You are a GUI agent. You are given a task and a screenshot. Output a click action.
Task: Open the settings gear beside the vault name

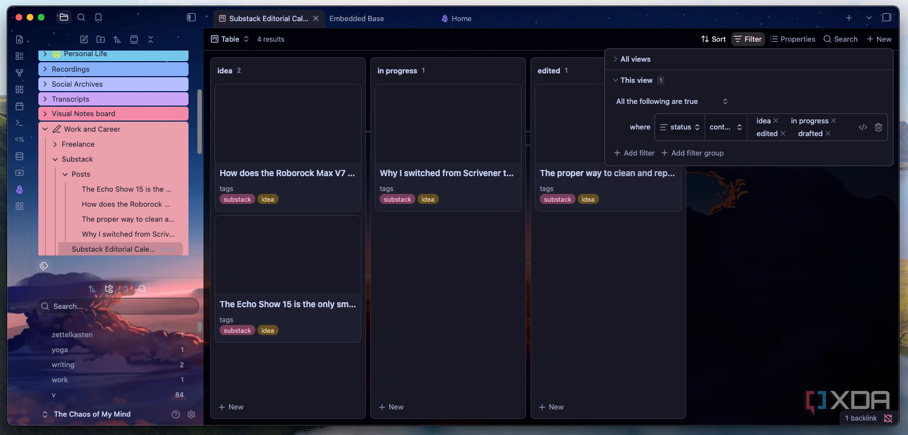pyautogui.click(x=191, y=414)
